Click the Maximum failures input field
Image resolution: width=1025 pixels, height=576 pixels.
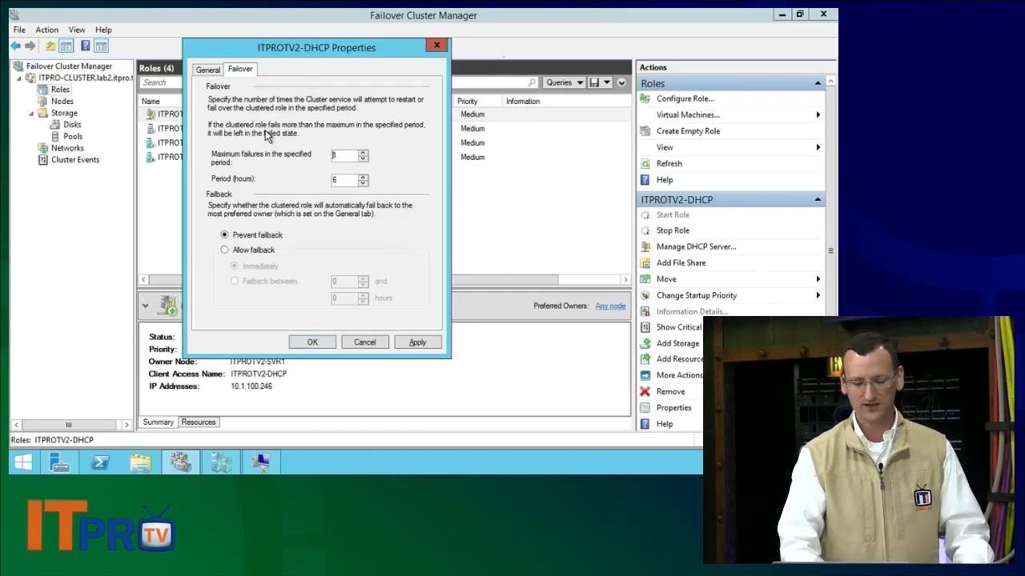(344, 155)
